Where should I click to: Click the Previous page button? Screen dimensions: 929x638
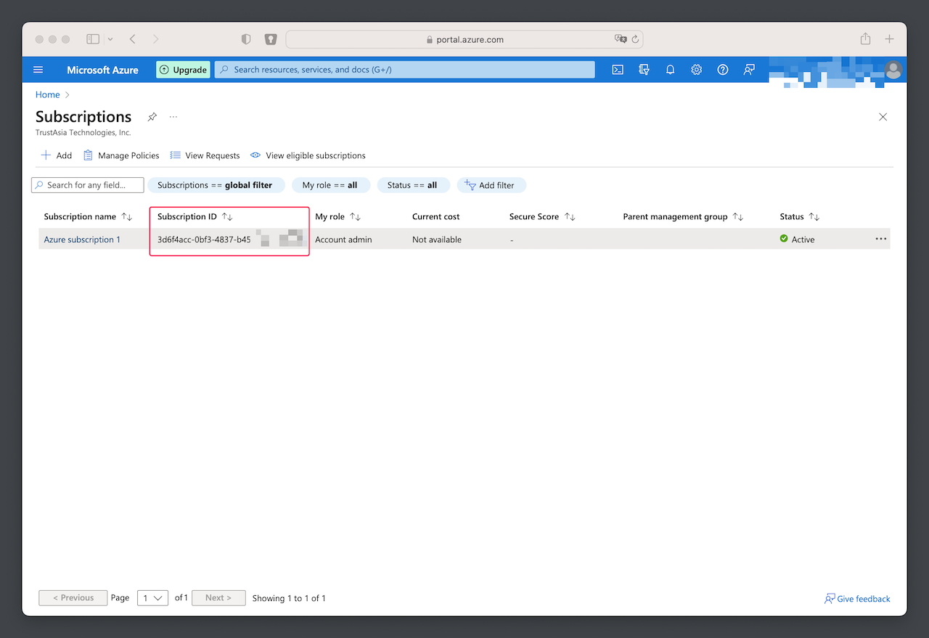point(73,598)
